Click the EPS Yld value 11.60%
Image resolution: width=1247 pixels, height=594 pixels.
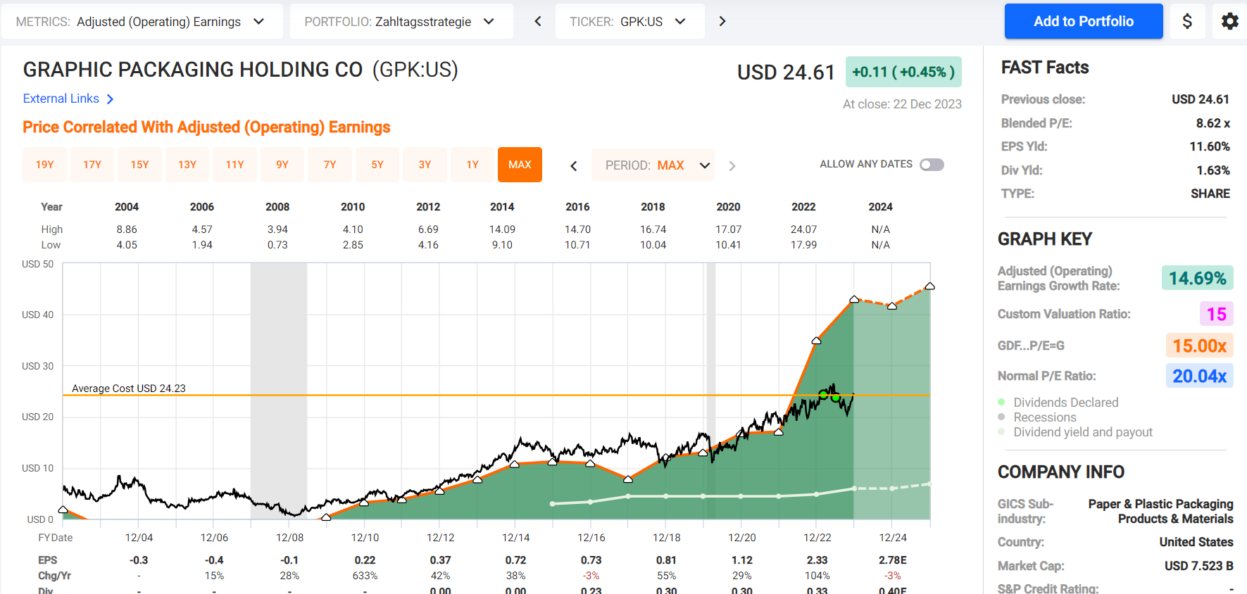(1210, 146)
